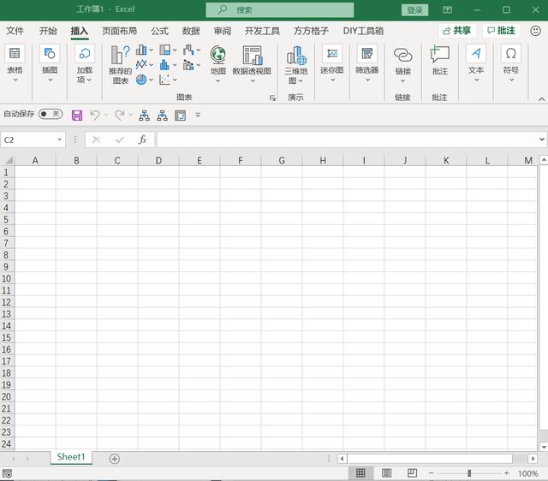Click the recommended charts icon
The image size is (548, 481).
coord(121,64)
